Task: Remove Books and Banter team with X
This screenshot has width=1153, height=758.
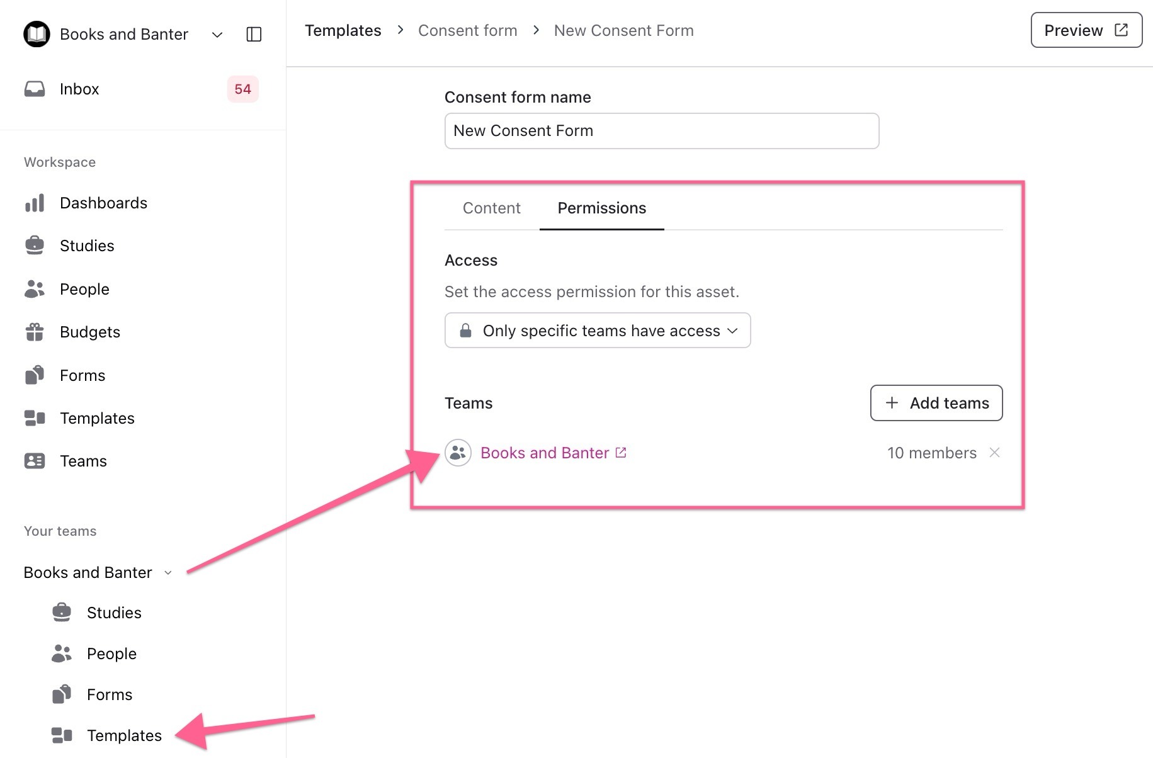Action: (x=994, y=453)
